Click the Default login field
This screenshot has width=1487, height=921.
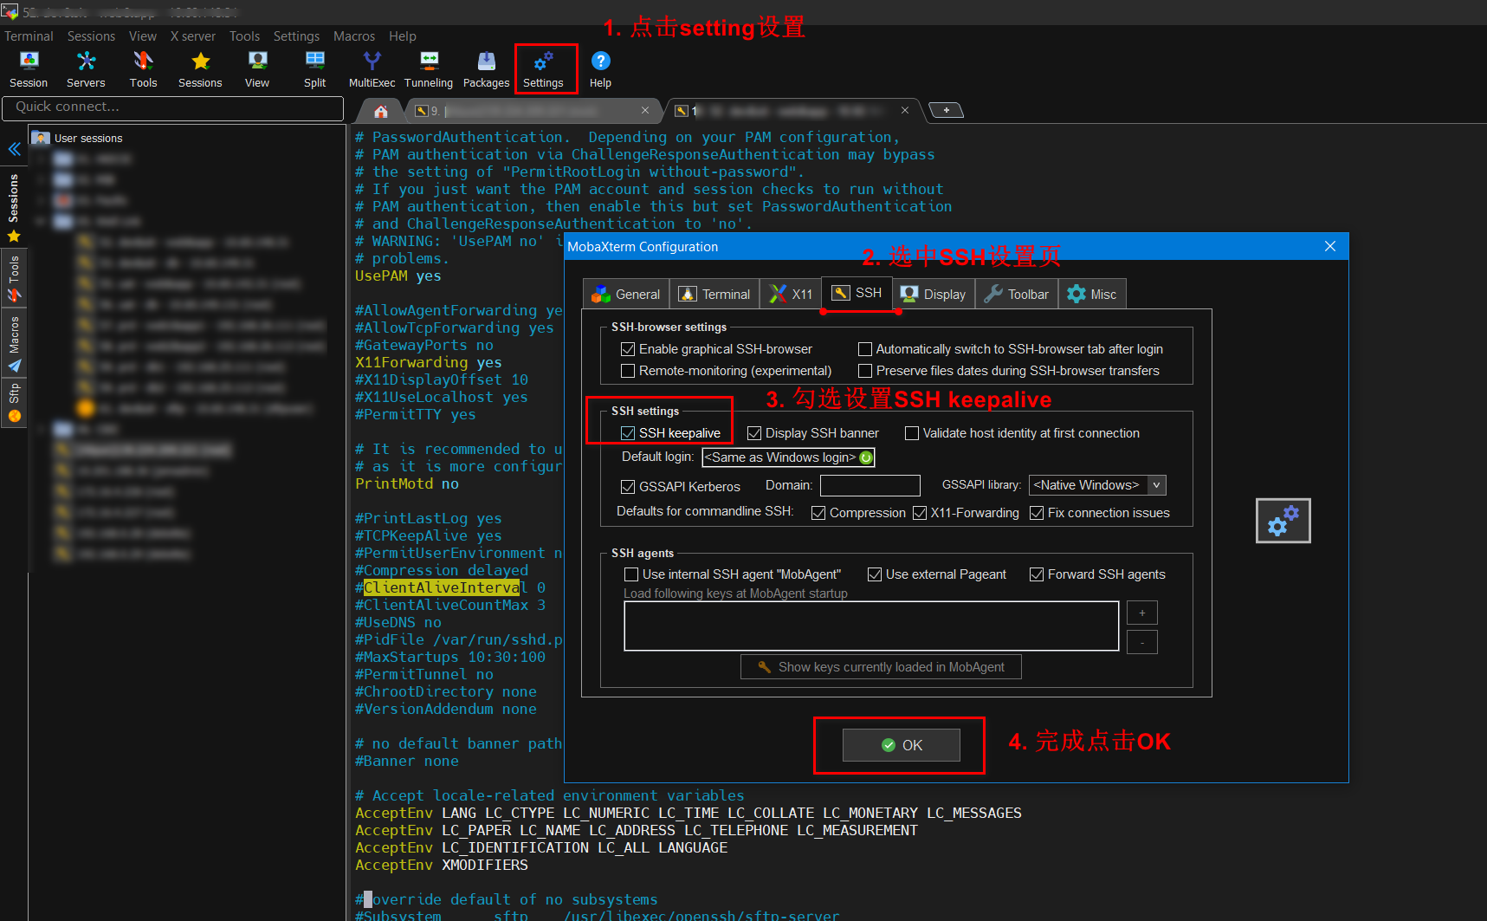tap(788, 457)
